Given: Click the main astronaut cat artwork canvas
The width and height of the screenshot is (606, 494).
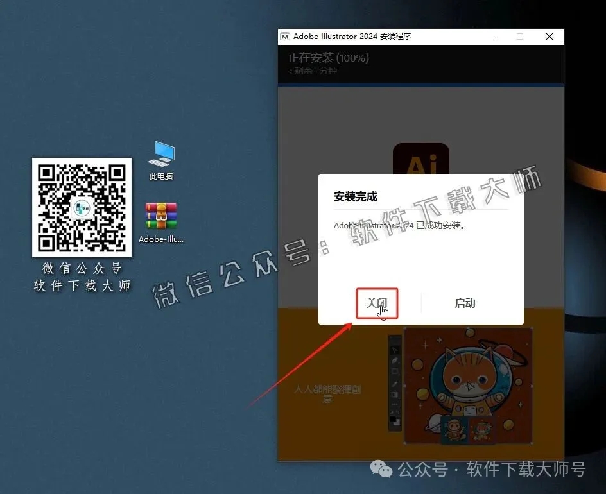Looking at the screenshot, I should tap(469, 382).
